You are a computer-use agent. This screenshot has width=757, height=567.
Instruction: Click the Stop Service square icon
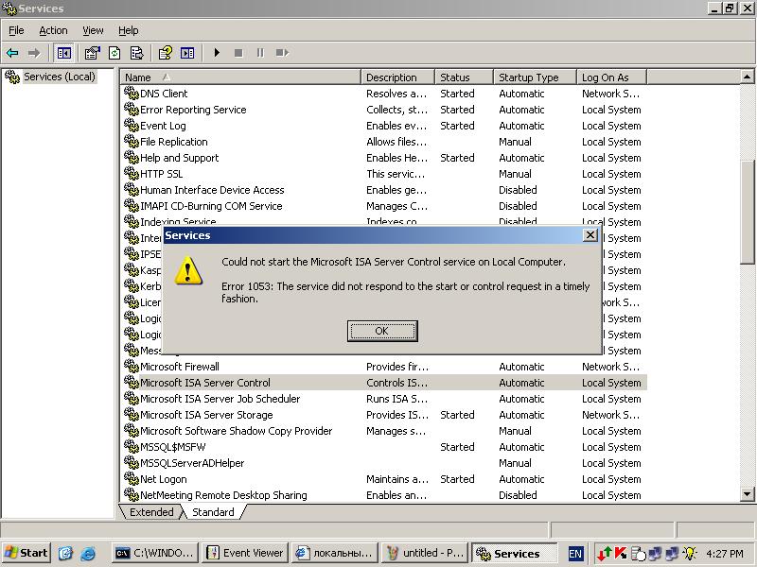point(238,53)
